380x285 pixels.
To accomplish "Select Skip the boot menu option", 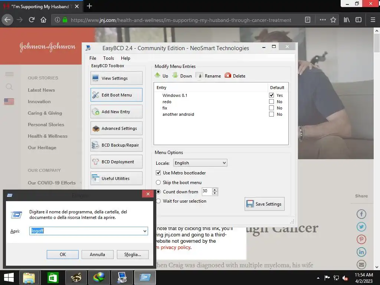I will point(158,183).
